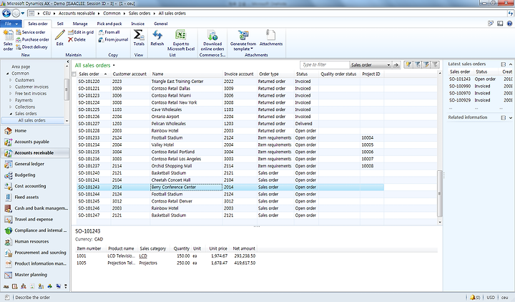Open the Totals view

(x=139, y=37)
